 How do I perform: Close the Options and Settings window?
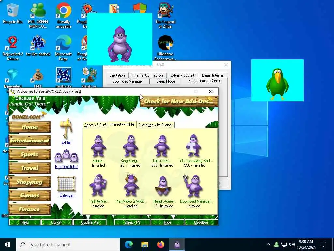[x=226, y=65]
